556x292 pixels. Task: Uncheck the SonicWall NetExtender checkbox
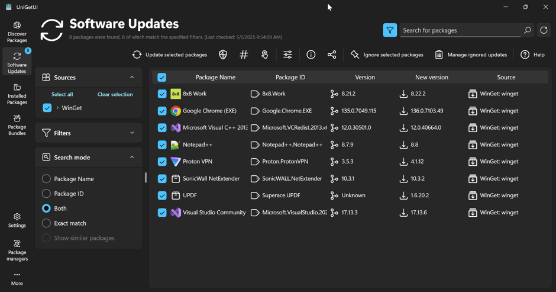point(162,178)
